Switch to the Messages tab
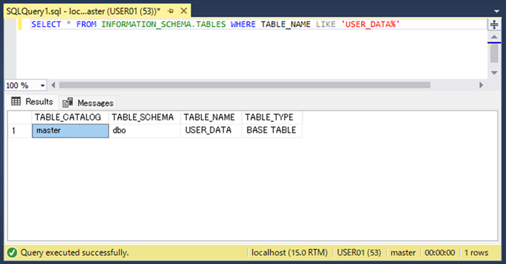 pyautogui.click(x=88, y=102)
